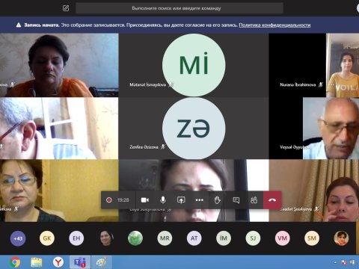Image resolution: width=359 pixels, height=269 pixels.
Task: Click the ZƏ initials circle of Zemfira Əzizova
Action: click(x=194, y=129)
